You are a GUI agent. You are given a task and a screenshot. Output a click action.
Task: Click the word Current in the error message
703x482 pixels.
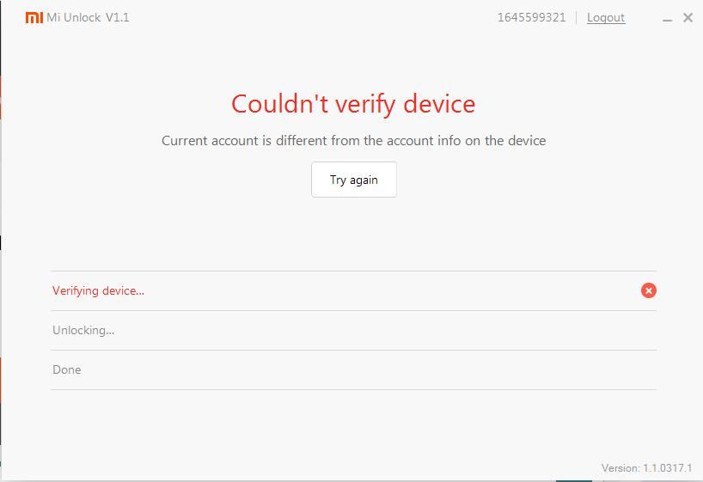click(x=184, y=140)
